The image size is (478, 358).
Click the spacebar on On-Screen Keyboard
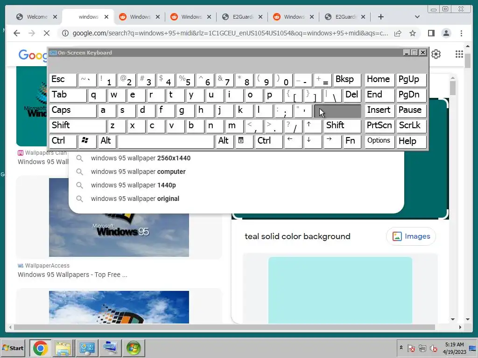tap(166, 141)
